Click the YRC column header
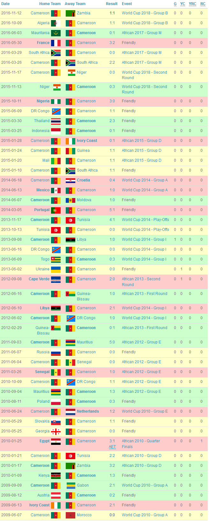 [x=192, y=4]
